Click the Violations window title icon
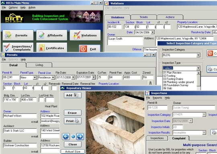Viewport: 217px width, 154px height. pos(107,3)
